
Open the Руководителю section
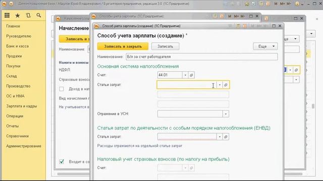(x=19, y=36)
